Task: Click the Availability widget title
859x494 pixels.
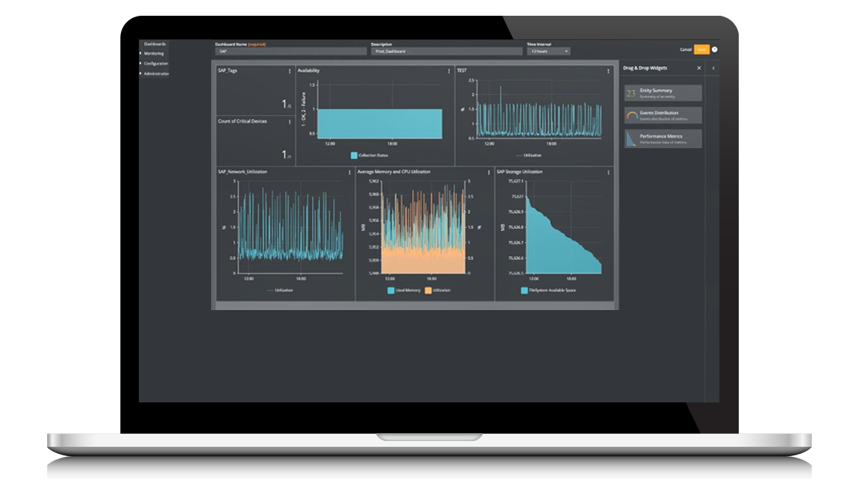Action: pos(309,71)
